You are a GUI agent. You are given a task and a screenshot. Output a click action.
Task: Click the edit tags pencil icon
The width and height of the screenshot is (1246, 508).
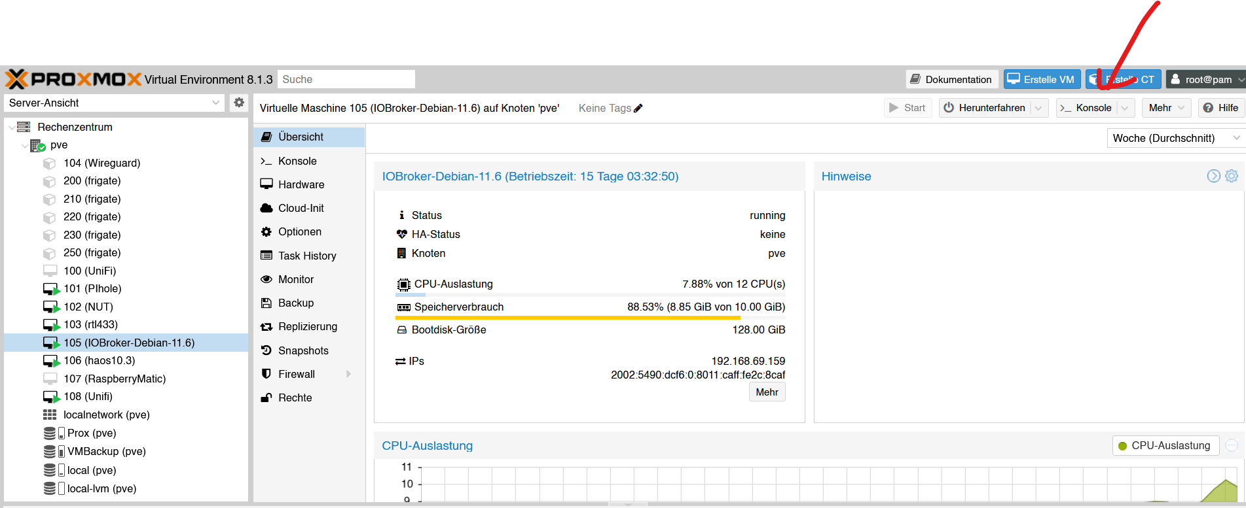638,109
